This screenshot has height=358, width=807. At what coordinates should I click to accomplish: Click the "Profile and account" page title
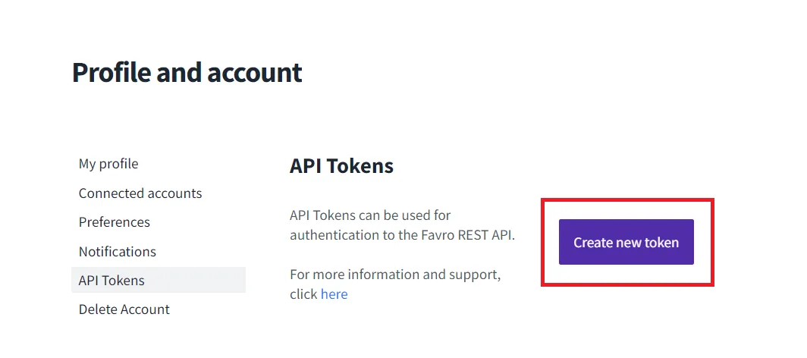pos(187,73)
